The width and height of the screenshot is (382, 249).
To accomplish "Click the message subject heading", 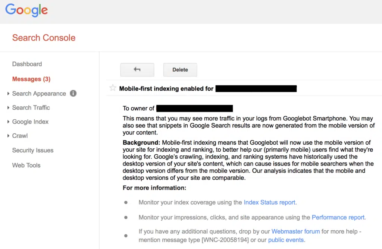I will point(166,89).
